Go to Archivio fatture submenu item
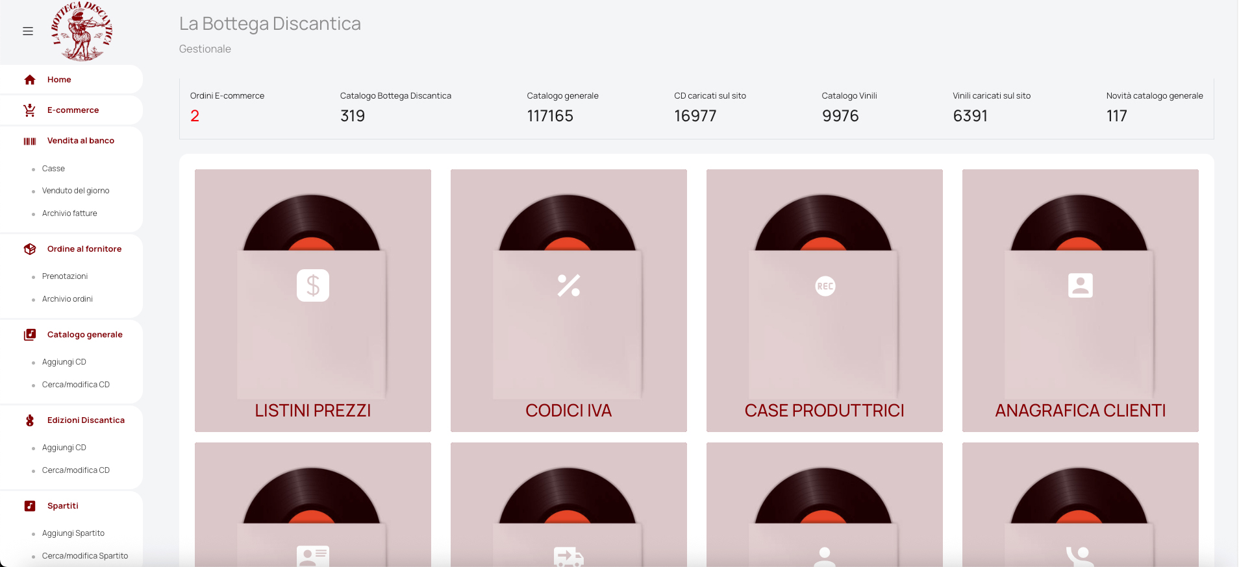 [69, 213]
